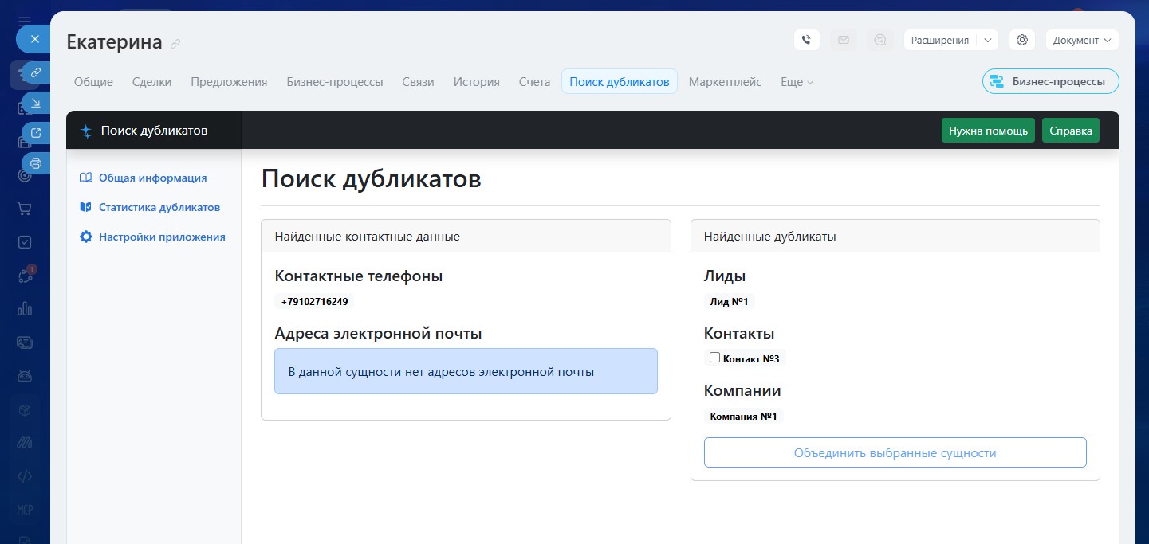Click the phone number +79102716249
Image resolution: width=1149 pixels, height=544 pixels.
(314, 302)
